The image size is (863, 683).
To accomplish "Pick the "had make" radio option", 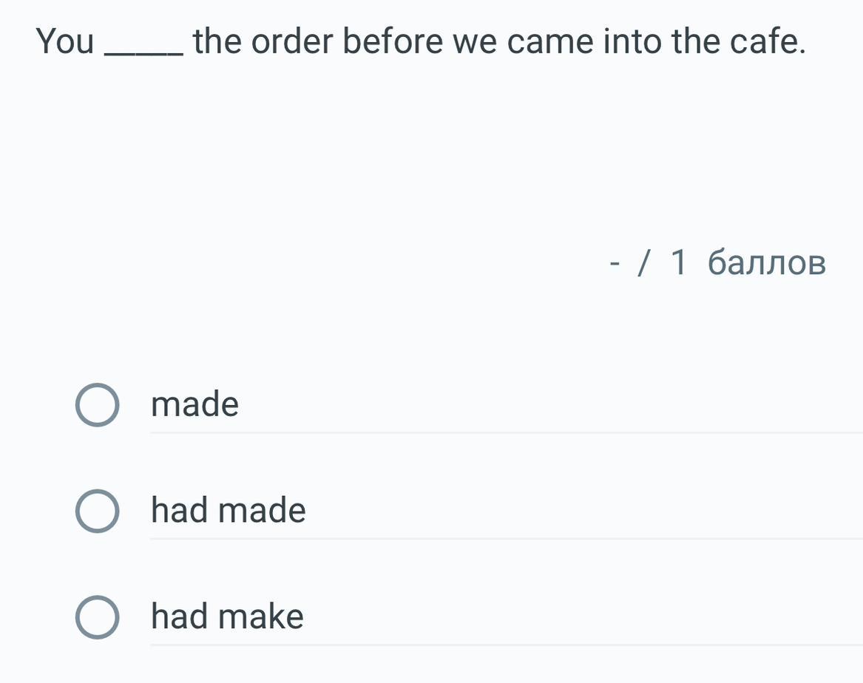I will tap(97, 617).
